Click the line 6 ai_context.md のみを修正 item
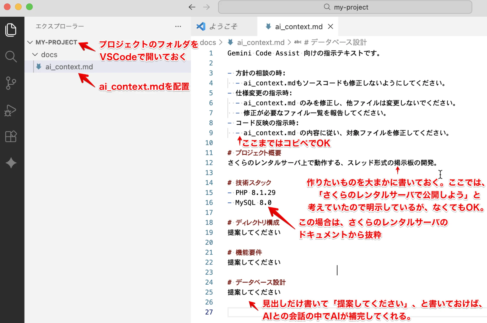The image size is (487, 323). tap(346, 103)
